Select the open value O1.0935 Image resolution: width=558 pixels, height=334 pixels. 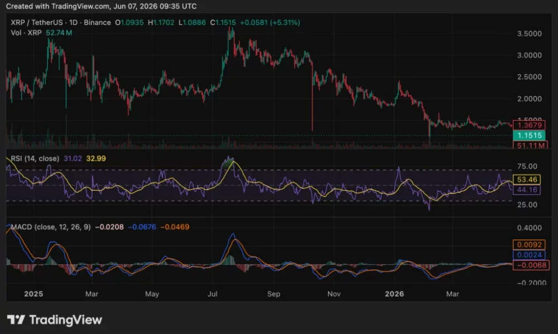click(129, 22)
